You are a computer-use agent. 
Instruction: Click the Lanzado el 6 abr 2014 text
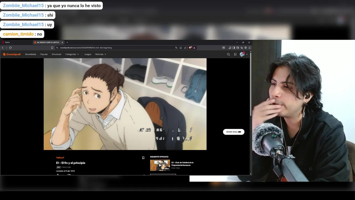click(65, 171)
